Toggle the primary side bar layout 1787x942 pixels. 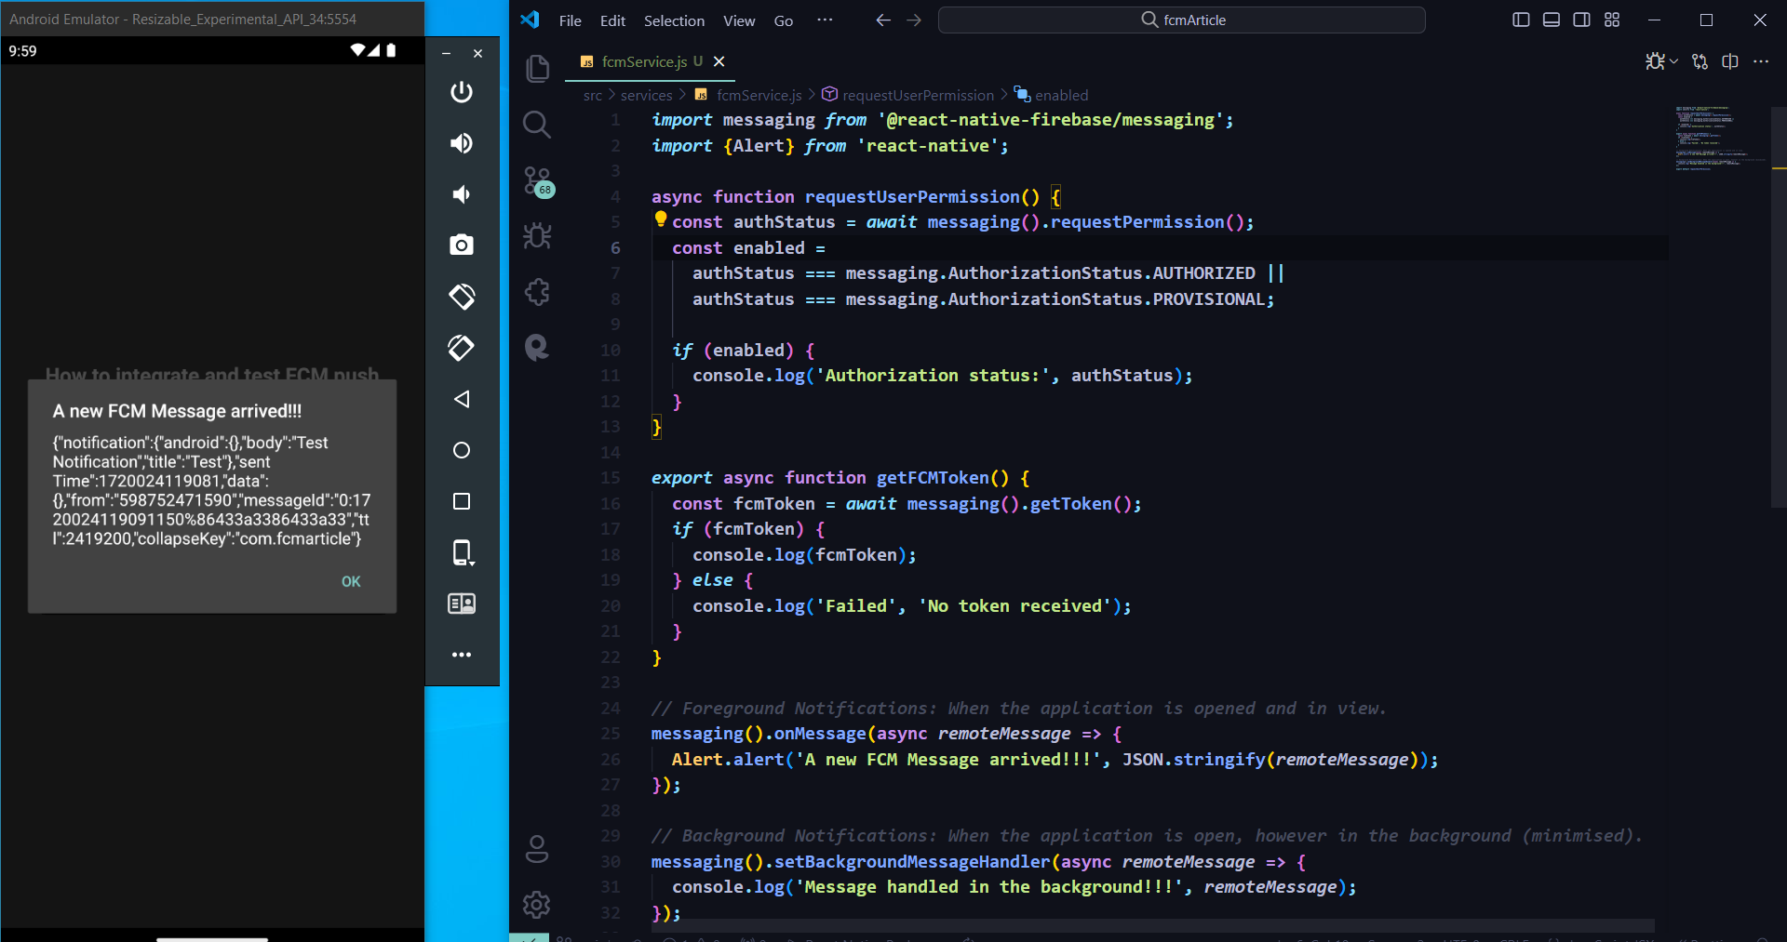(1521, 20)
